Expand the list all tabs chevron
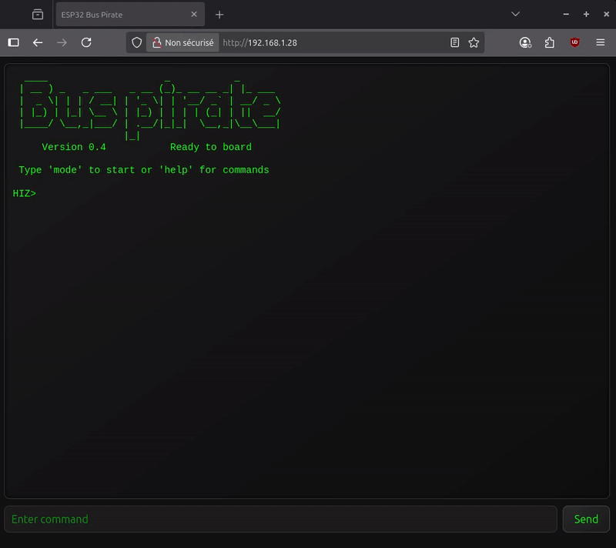 [x=516, y=15]
